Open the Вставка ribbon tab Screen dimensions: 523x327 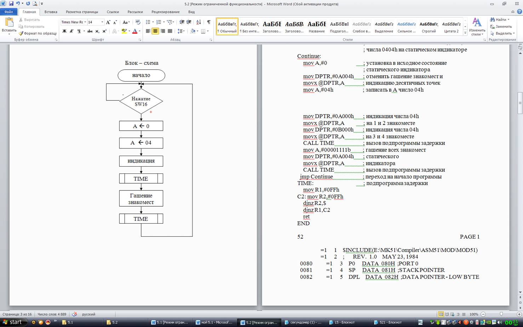tap(51, 12)
